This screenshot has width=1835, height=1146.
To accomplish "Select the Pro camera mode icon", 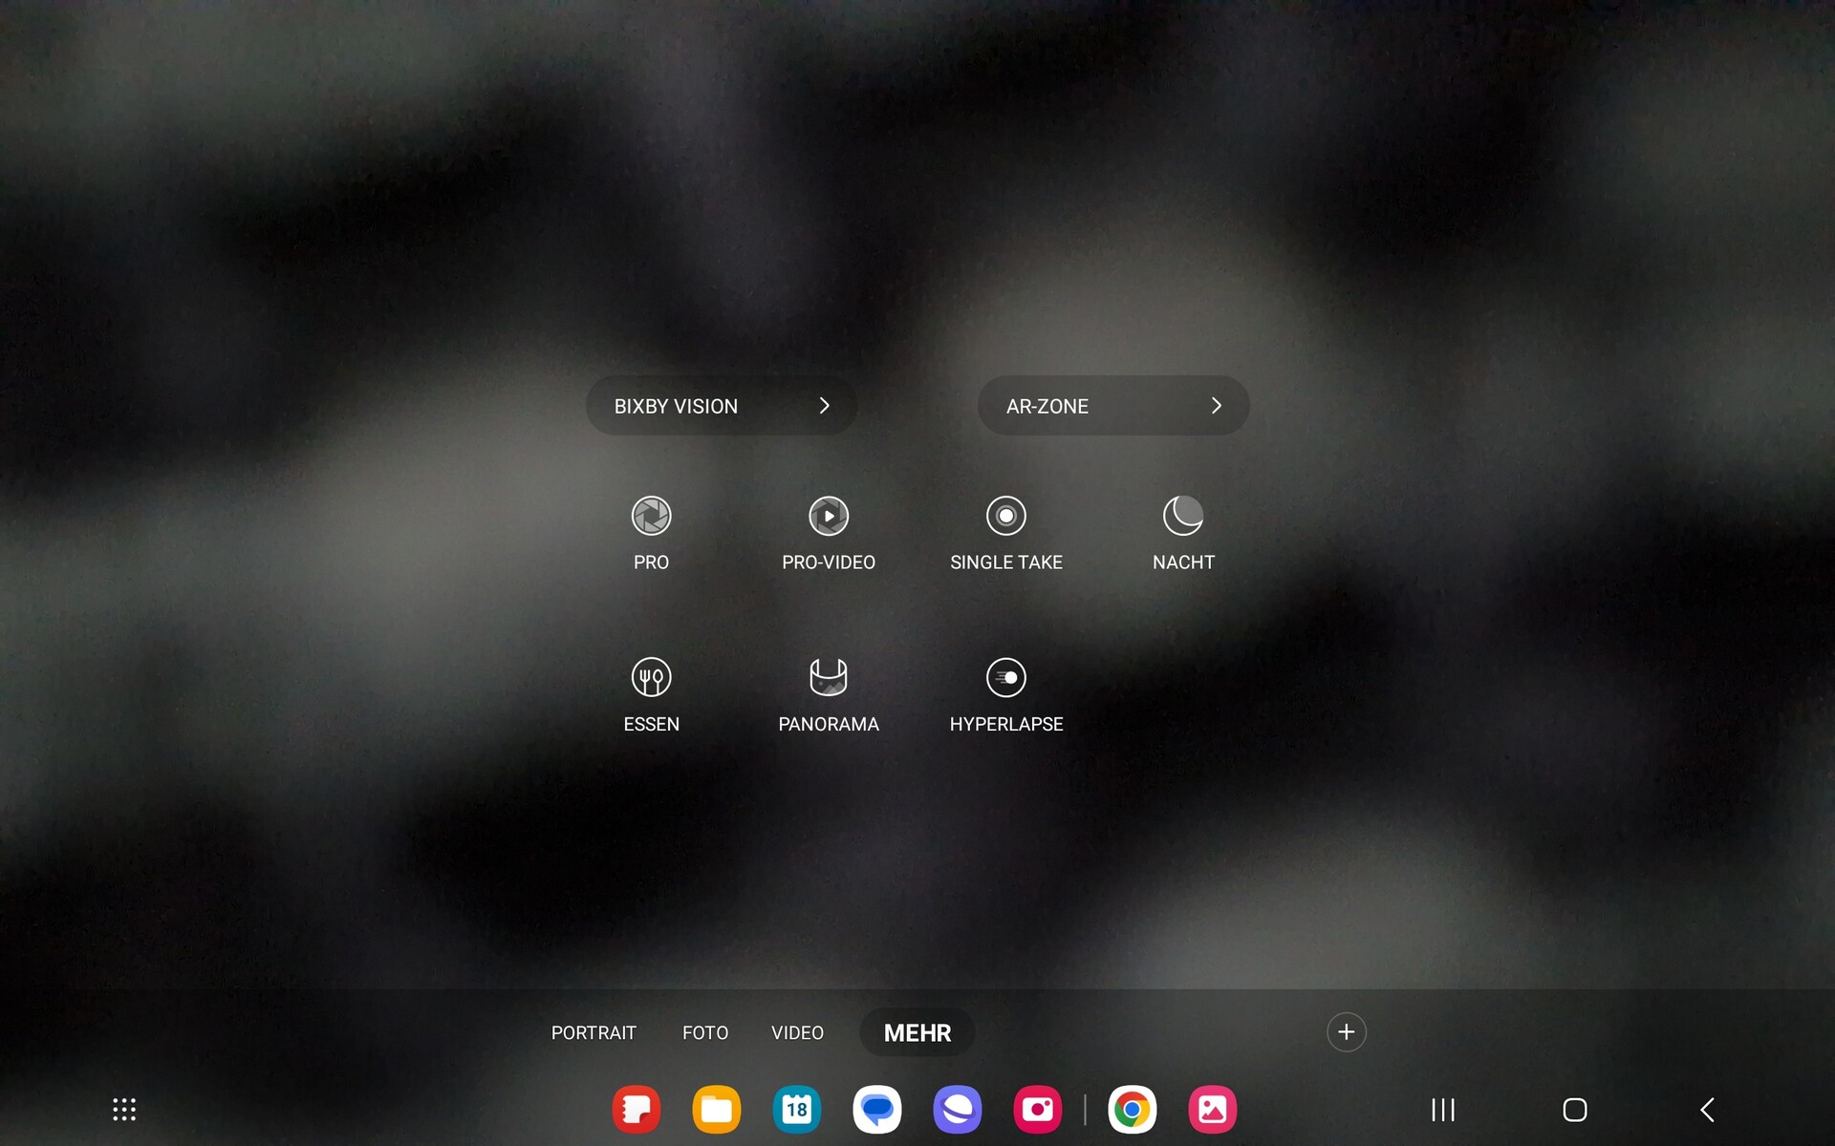I will point(651,516).
